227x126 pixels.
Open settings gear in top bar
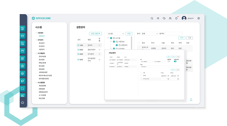[199, 18]
